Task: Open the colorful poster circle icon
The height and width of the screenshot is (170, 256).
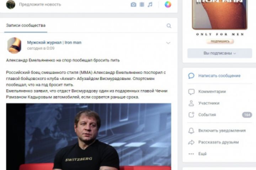Action: coord(168,4)
